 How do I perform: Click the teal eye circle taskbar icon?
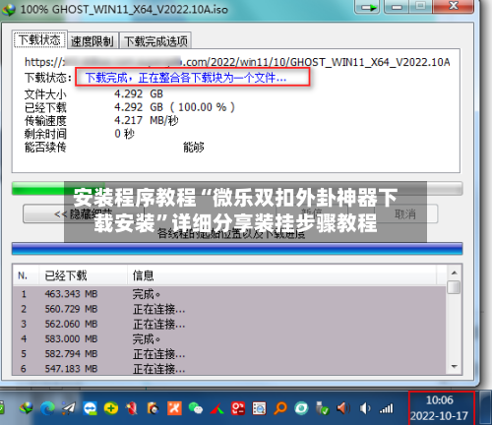[x=301, y=408]
